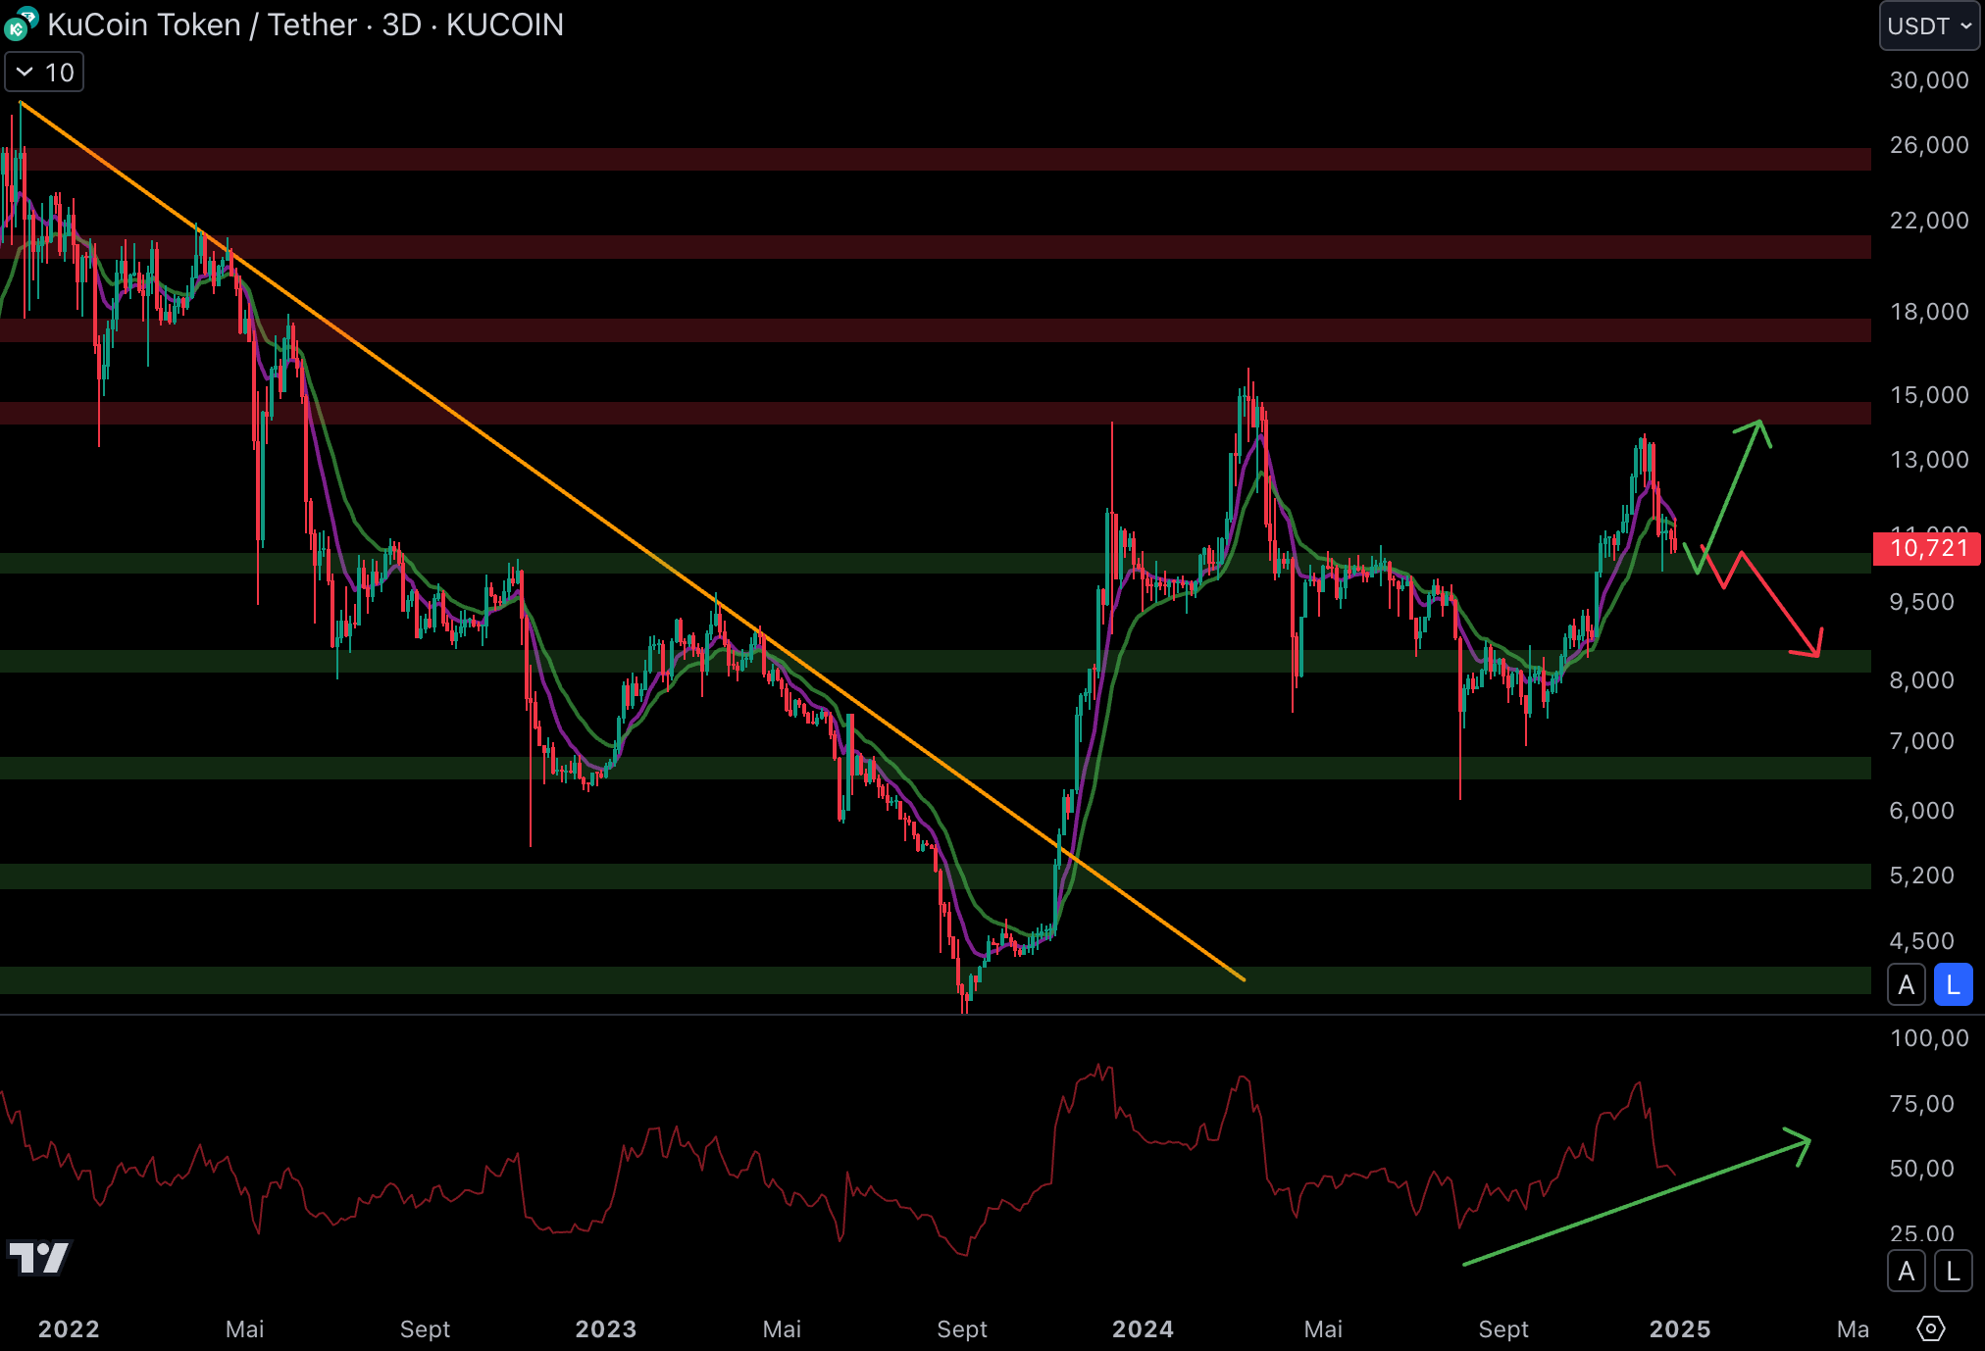This screenshot has width=1985, height=1351.
Task: Toggle auto scale 'A' on RSI pane
Action: coord(1906,1272)
